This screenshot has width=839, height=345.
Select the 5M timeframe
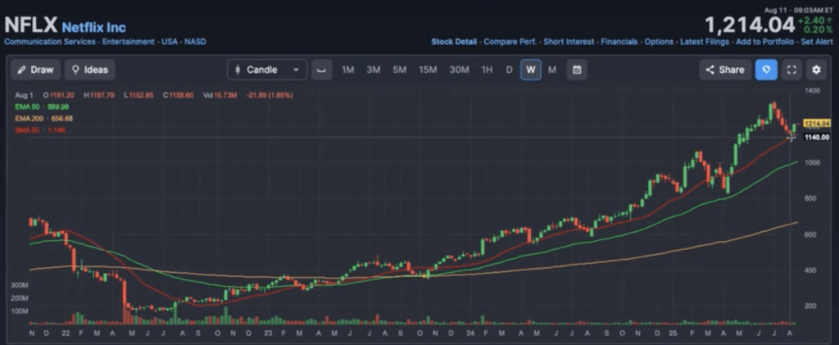pyautogui.click(x=400, y=70)
